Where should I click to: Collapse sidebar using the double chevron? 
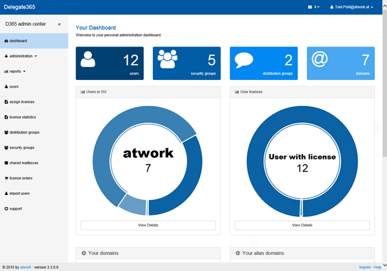point(59,24)
